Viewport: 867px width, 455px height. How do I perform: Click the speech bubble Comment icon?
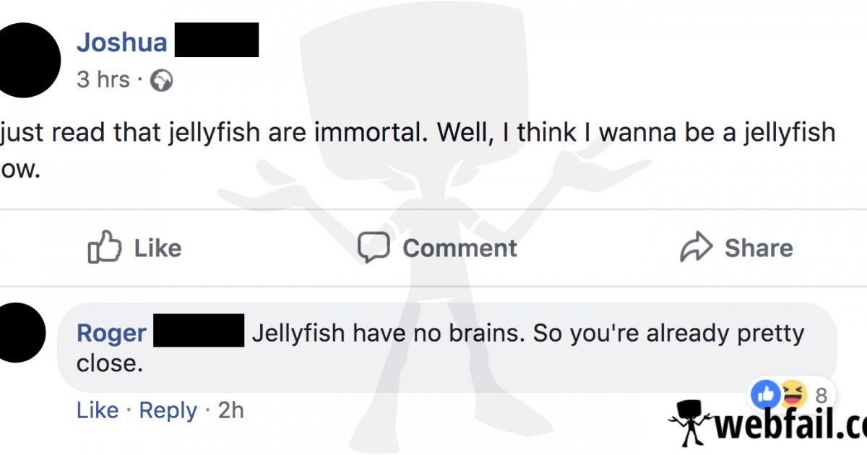[x=374, y=248]
